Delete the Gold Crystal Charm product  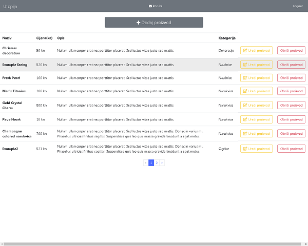pos(291,105)
